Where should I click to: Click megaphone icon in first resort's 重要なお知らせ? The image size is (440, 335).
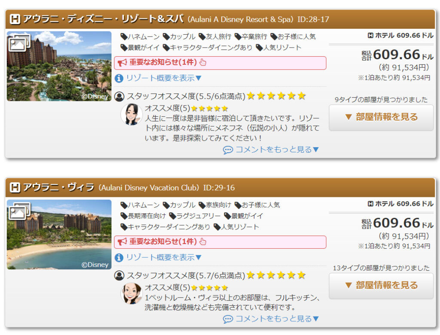[x=122, y=63]
